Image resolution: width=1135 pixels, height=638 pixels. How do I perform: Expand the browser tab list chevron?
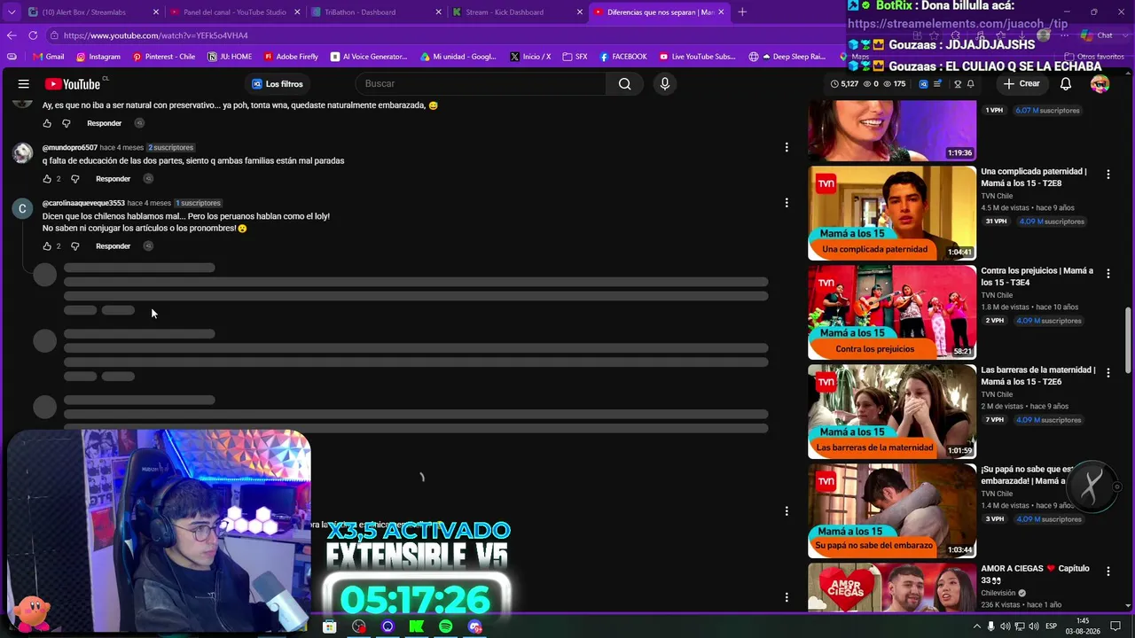(12, 12)
